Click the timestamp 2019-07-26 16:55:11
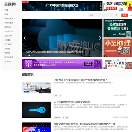Image resolution: width=132 pixels, height=132 pixels. coord(121,95)
